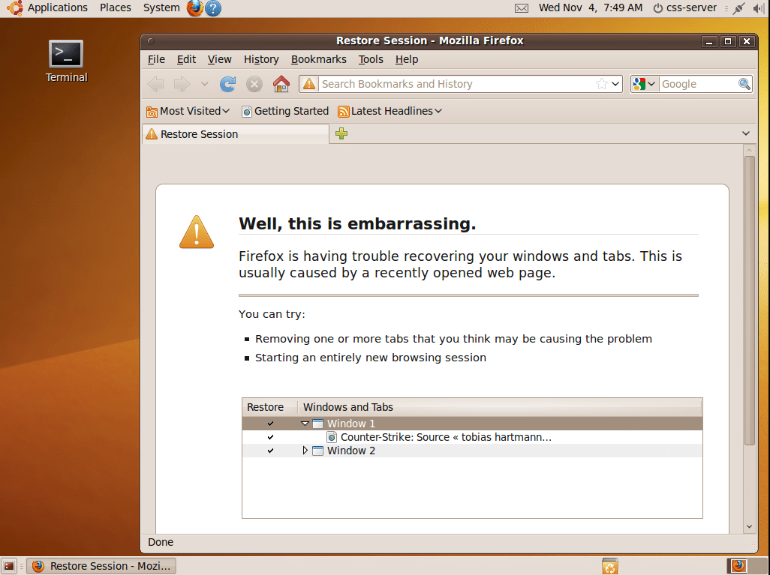Select the Restore Session tab
This screenshot has height=575, width=770.
(236, 134)
